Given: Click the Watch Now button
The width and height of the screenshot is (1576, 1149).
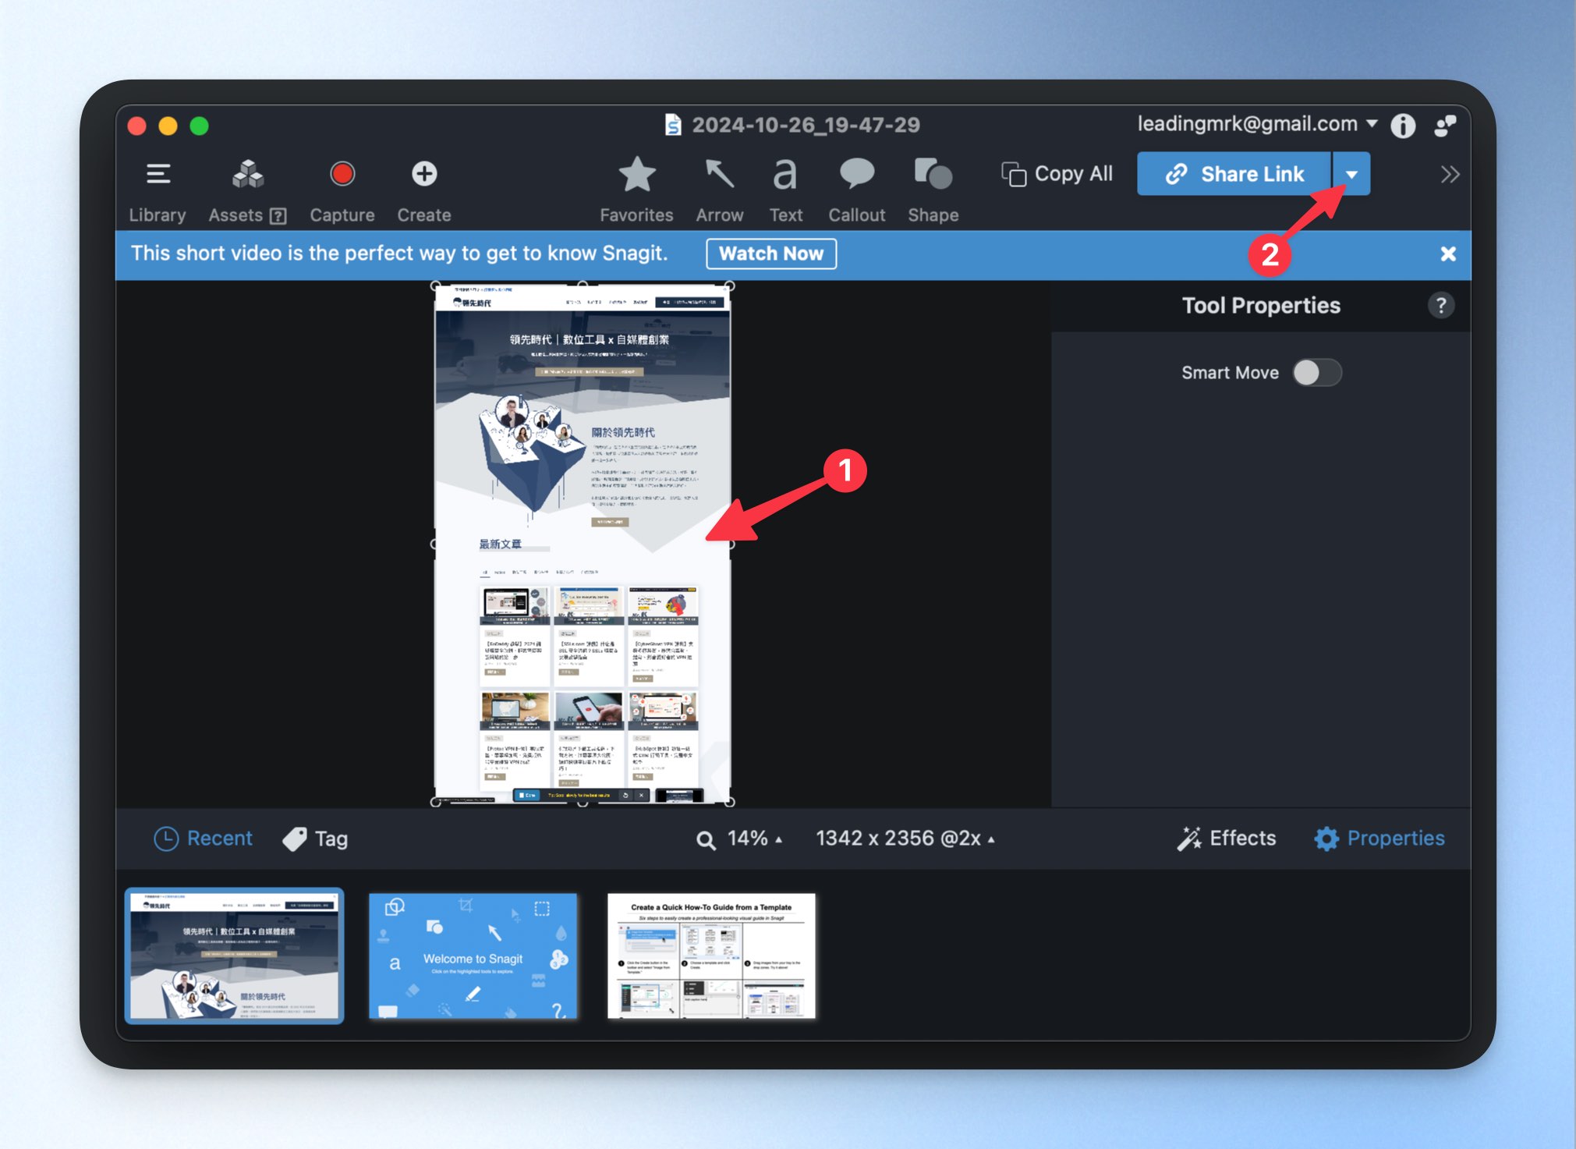Looking at the screenshot, I should (x=770, y=254).
